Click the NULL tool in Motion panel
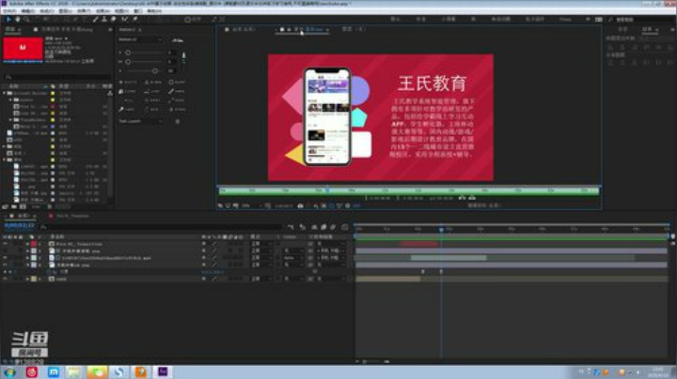The image size is (677, 379). click(128, 100)
